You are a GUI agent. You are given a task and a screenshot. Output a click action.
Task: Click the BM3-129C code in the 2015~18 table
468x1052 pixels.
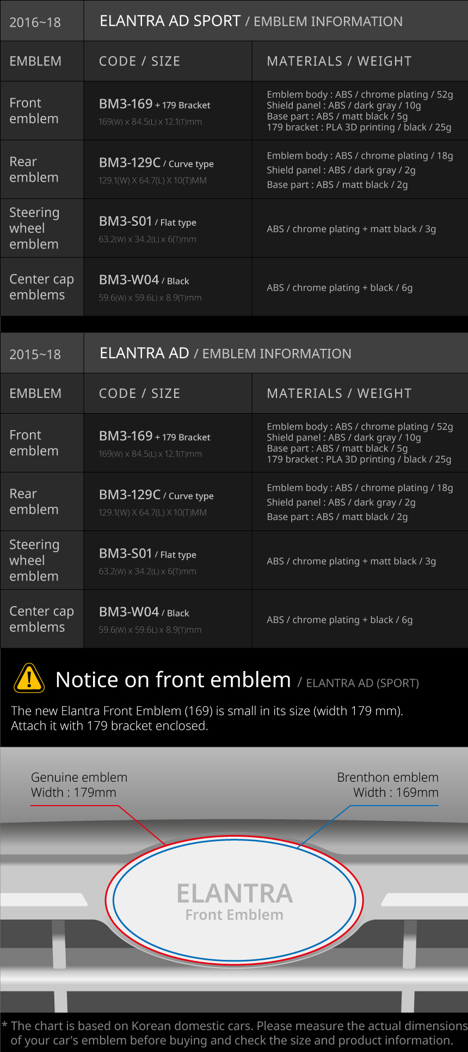pos(130,495)
